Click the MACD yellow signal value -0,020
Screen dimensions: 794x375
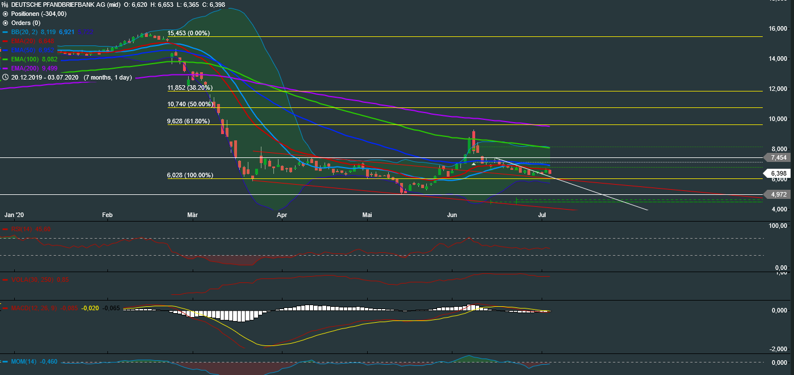pyautogui.click(x=91, y=308)
